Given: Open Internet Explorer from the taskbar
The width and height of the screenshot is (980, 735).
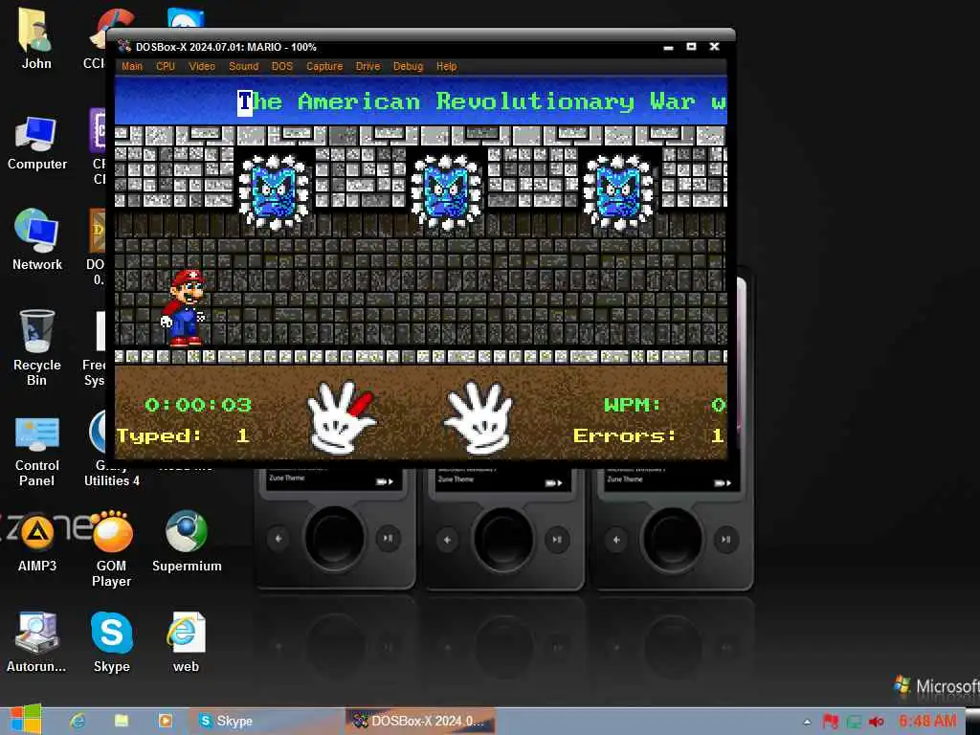Looking at the screenshot, I should pyautogui.click(x=78, y=721).
